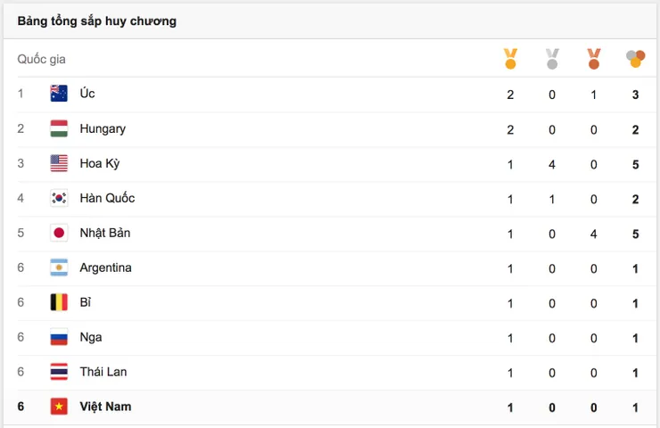Click the Argentina flag icon

[59, 267]
